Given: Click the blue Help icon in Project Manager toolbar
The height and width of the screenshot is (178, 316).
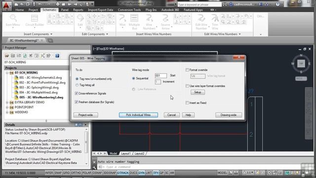Looking at the screenshot, I should (x=57, y=56).
